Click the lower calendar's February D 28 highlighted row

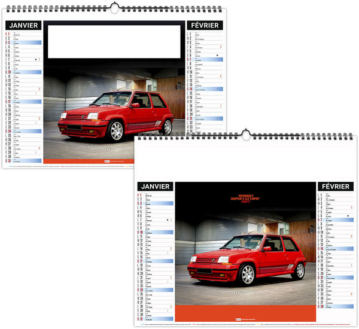coord(336,306)
